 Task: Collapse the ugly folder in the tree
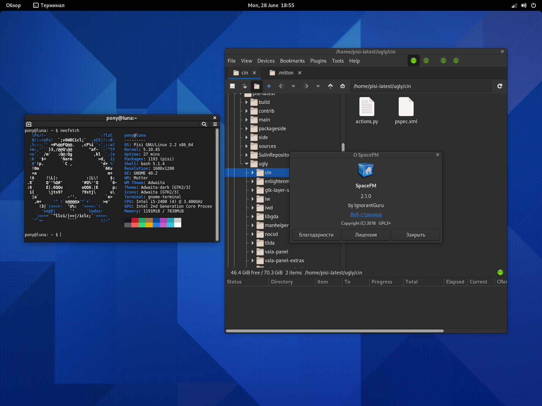[247, 164]
